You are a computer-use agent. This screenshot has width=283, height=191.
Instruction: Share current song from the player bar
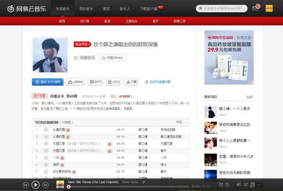[228, 185]
